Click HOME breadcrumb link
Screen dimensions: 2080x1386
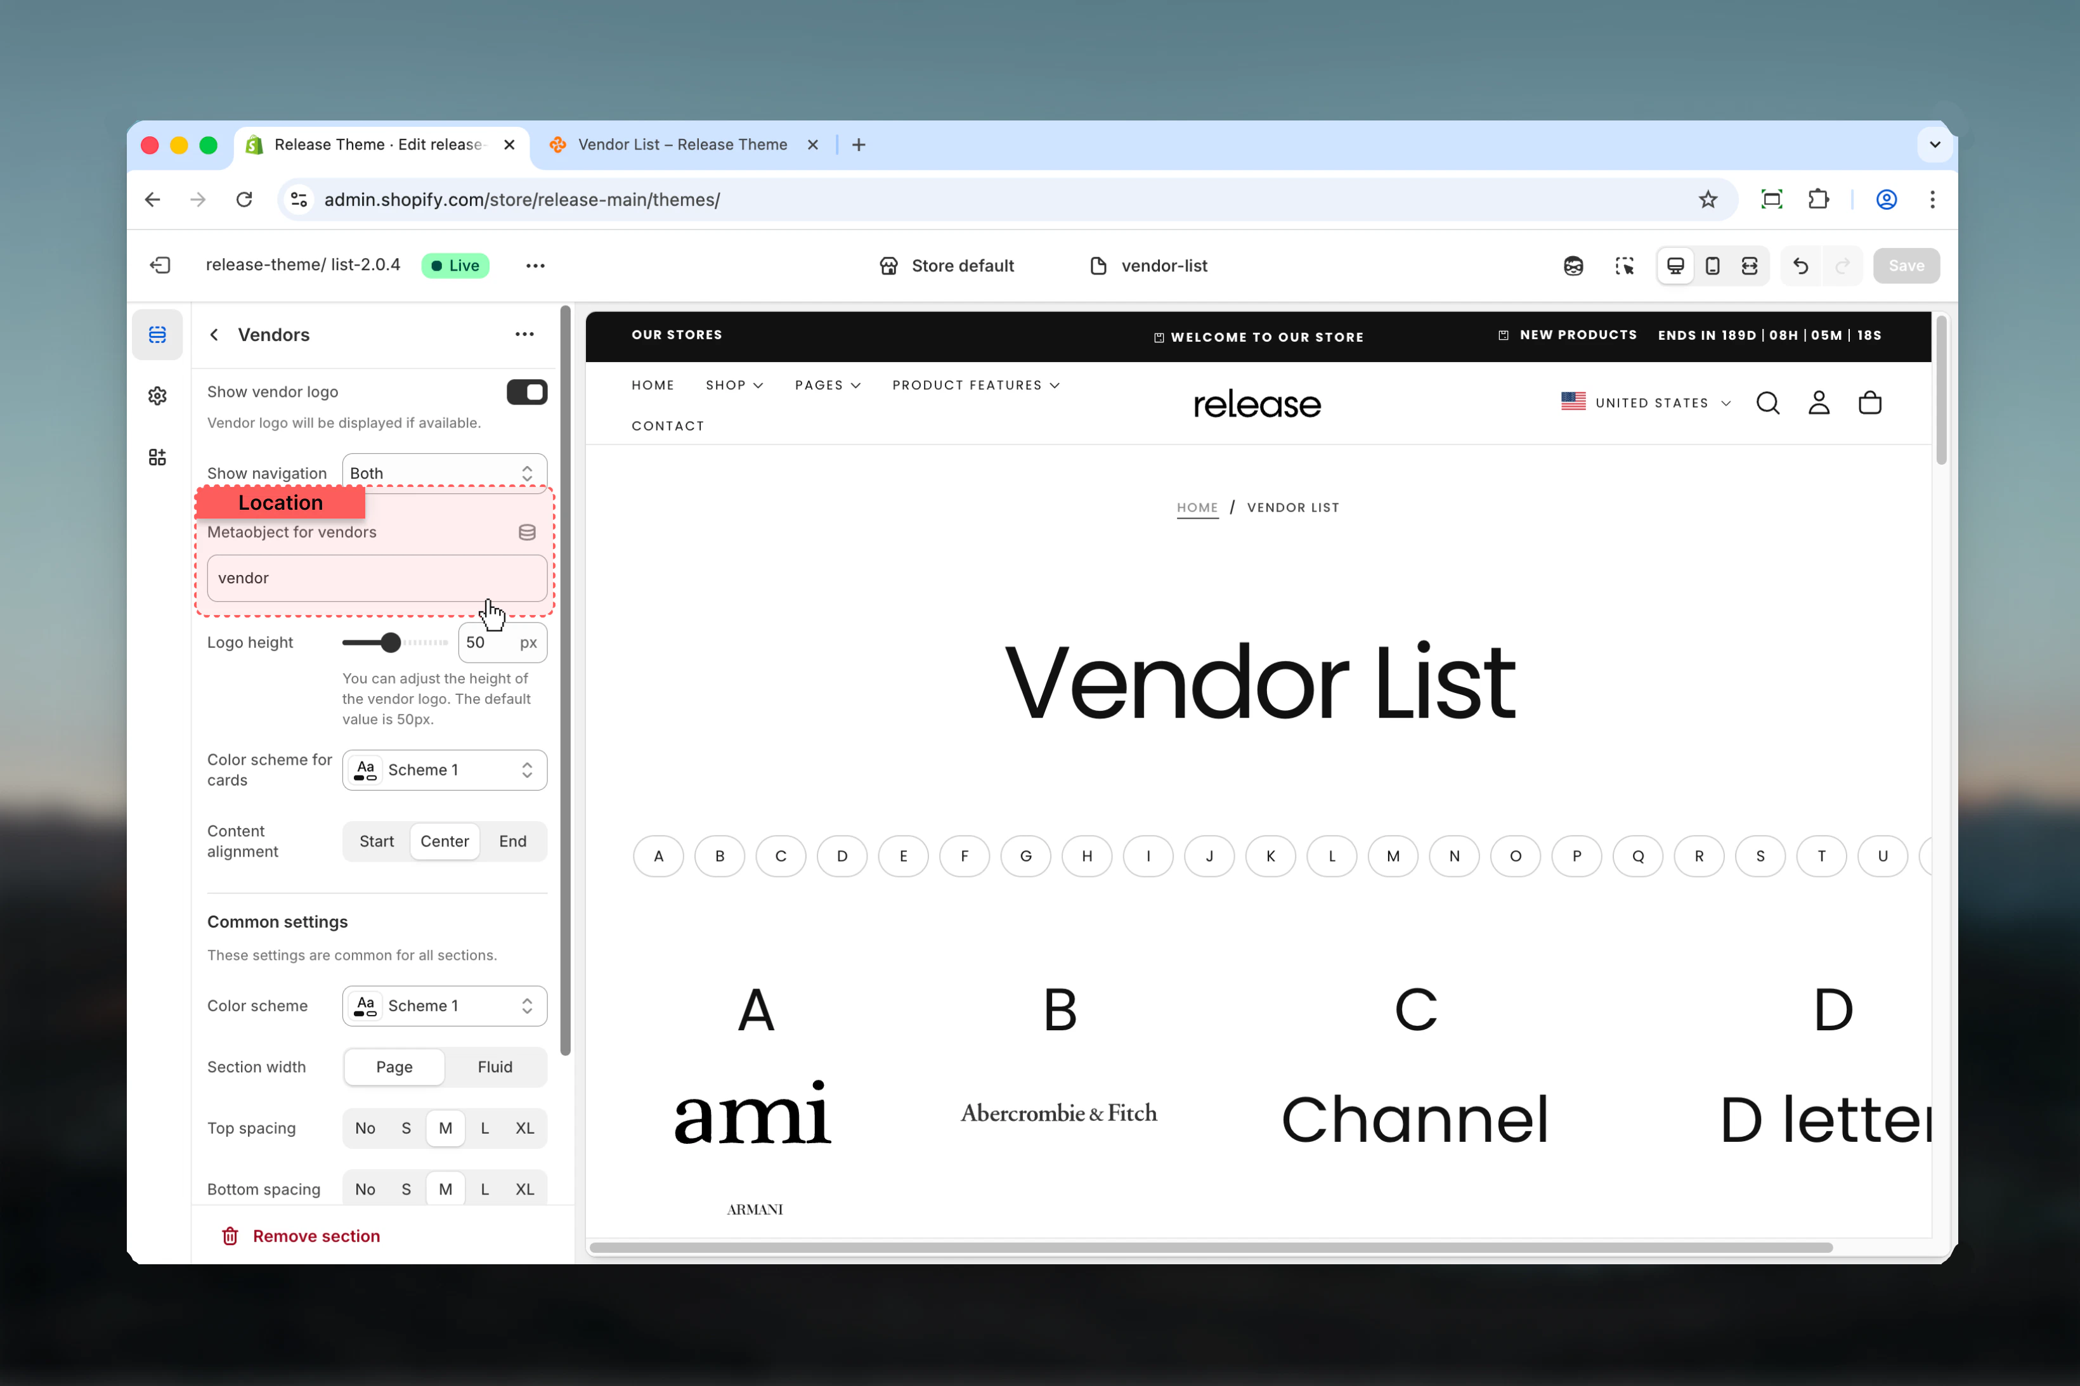(x=1197, y=507)
